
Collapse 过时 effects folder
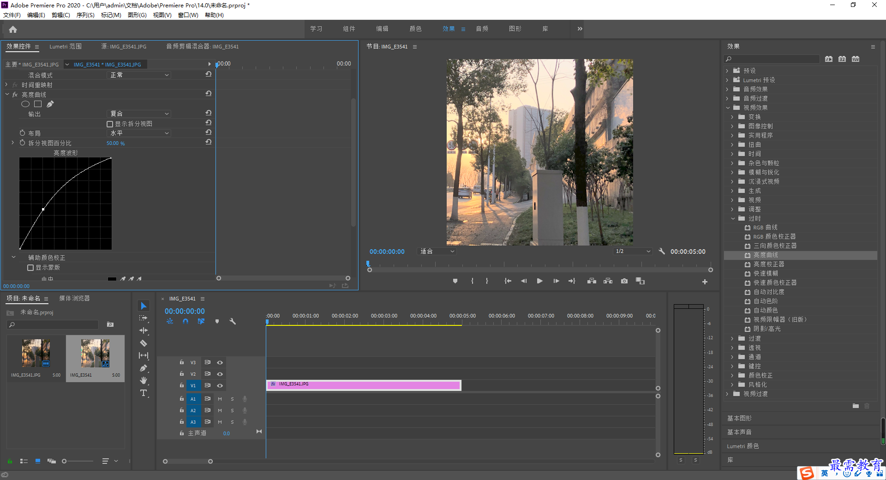(x=733, y=219)
